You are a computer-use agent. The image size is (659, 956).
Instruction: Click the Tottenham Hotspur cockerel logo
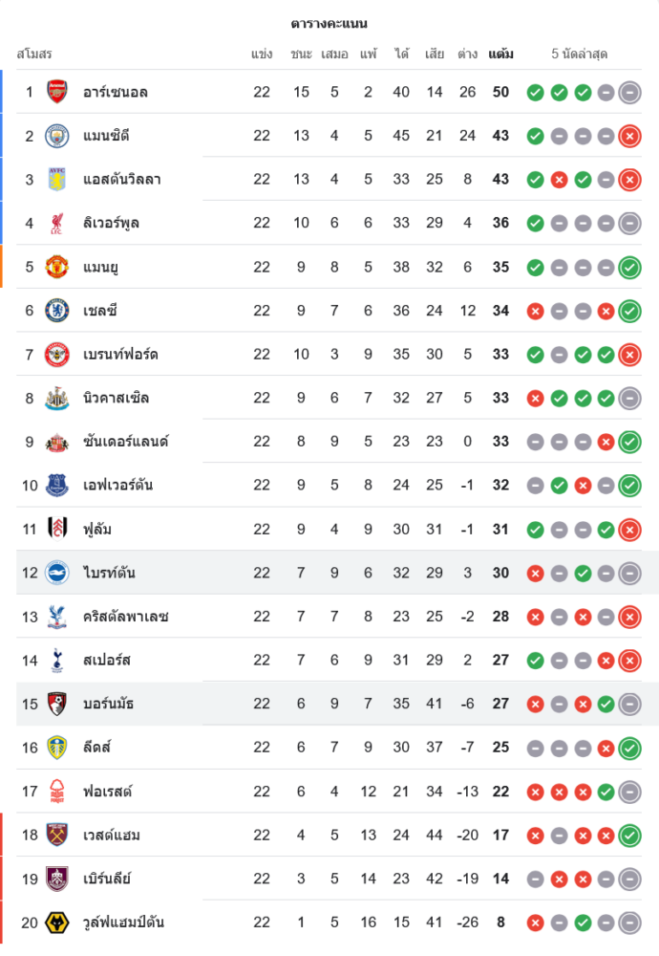point(57,660)
